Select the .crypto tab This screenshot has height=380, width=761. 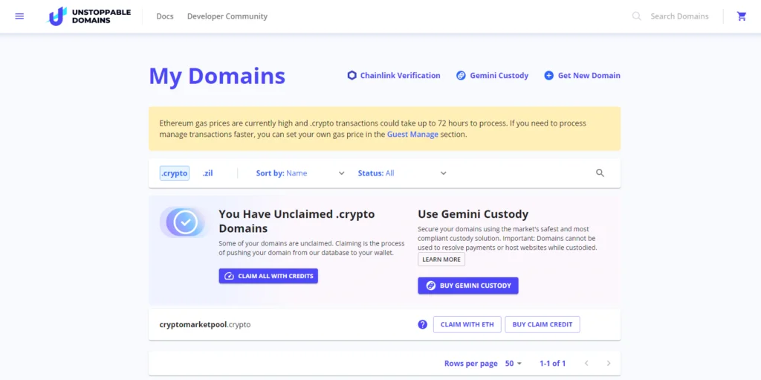point(174,173)
